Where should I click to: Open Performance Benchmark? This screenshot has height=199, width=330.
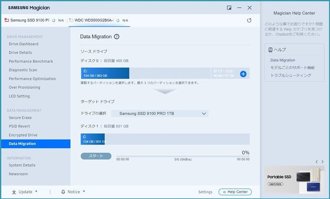click(x=31, y=61)
